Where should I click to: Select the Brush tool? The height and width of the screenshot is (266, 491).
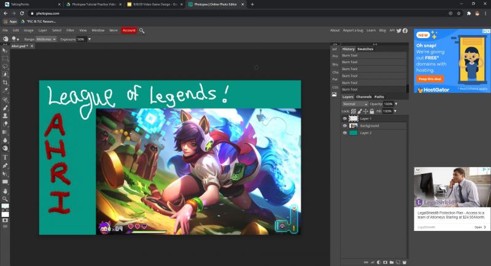pos(5,108)
